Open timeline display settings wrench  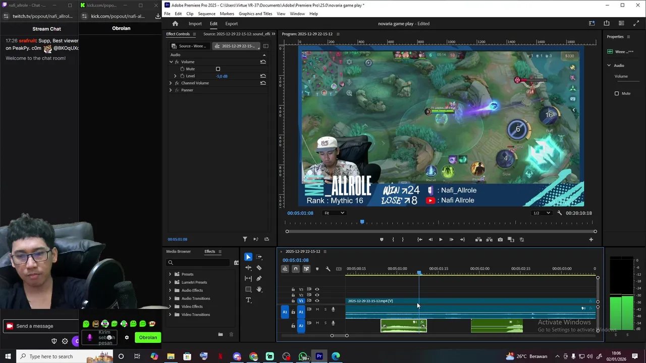click(328, 269)
